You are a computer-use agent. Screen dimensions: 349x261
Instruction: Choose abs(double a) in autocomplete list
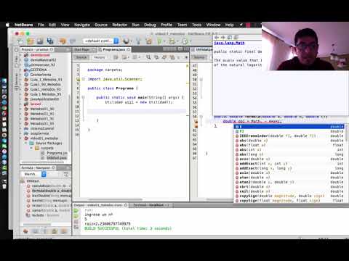click(289, 141)
